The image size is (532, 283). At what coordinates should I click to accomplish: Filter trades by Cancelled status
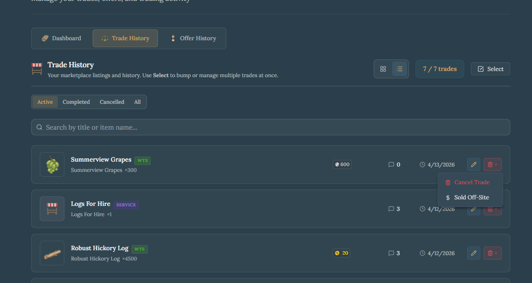[112, 102]
